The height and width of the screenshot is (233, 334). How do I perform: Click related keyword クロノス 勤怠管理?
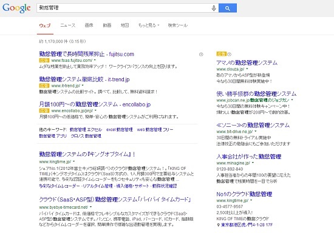[86, 136]
